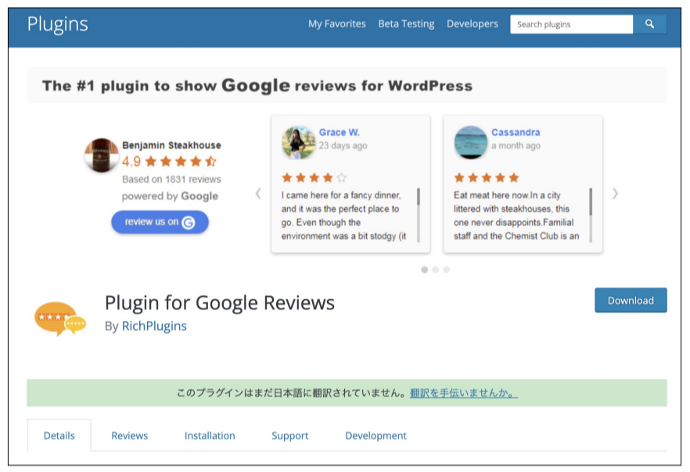Switch to the Reviews tab
Image resolution: width=690 pixels, height=472 pixels.
click(129, 435)
